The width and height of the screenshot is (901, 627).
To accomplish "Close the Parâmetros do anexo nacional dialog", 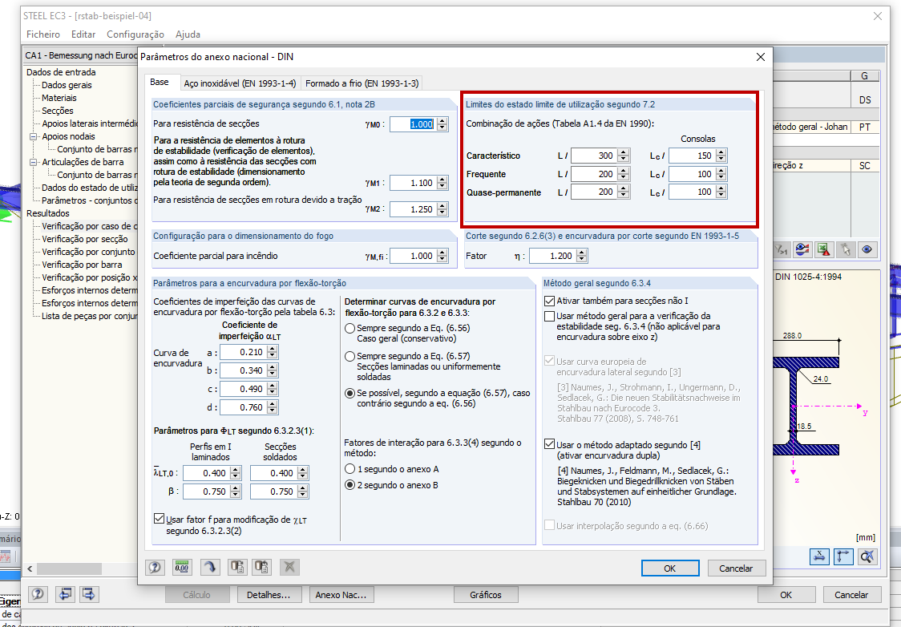I will [x=760, y=57].
